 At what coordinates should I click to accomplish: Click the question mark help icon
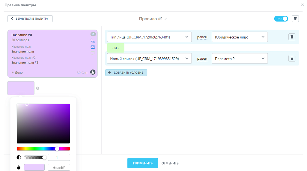pyautogui.click(x=38, y=88)
